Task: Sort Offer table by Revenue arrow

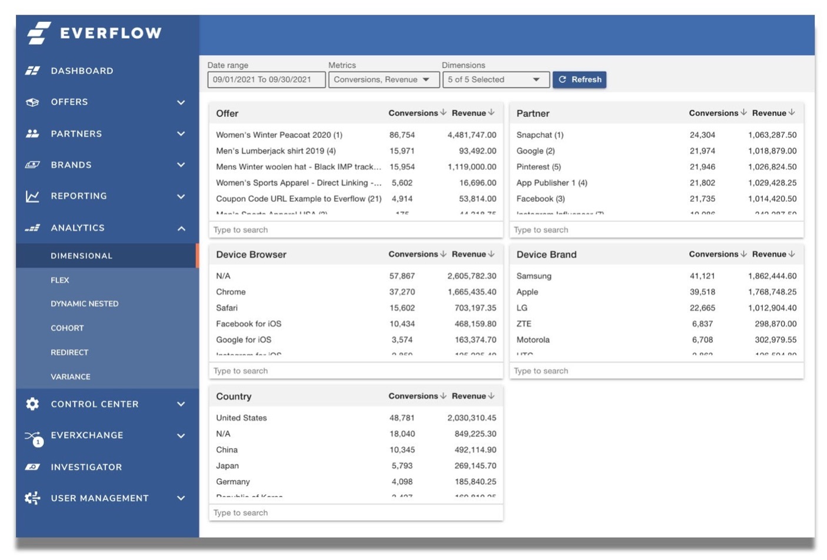Action: (491, 112)
